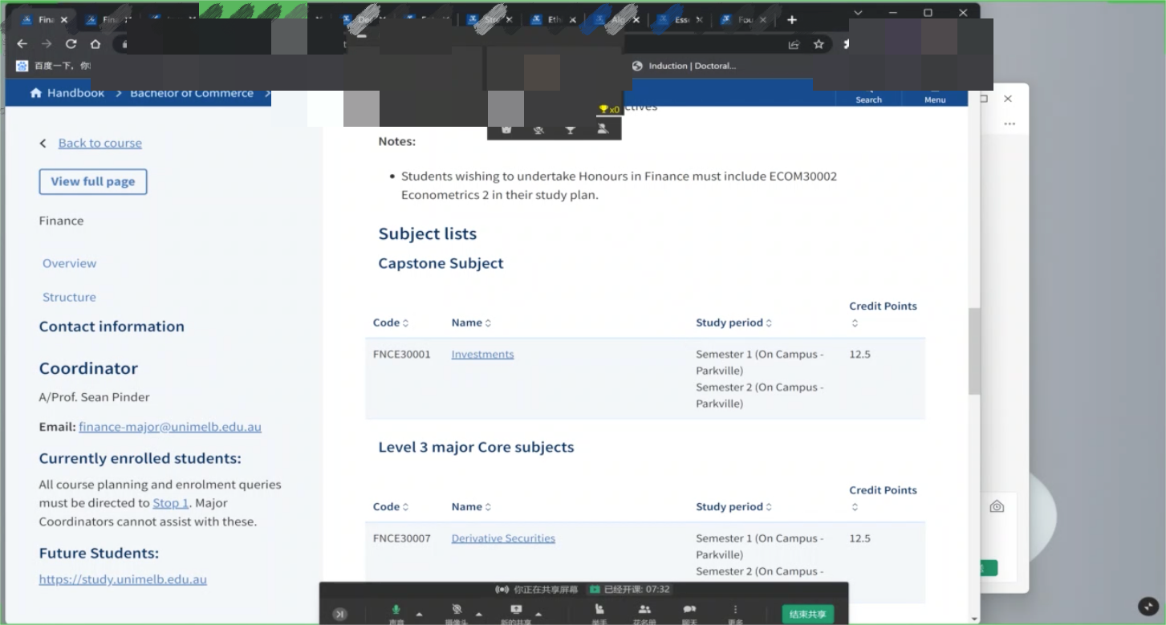The width and height of the screenshot is (1166, 625).
Task: Open the meeting chat icon
Action: [x=689, y=611]
